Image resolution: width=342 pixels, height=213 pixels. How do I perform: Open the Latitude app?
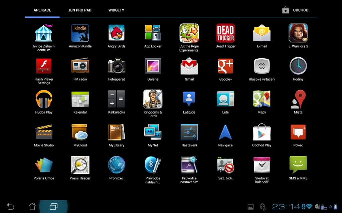[x=189, y=99]
